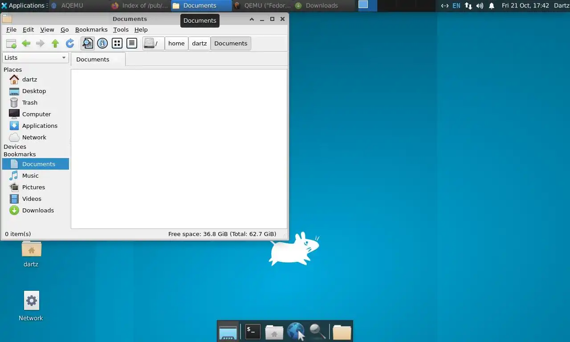The width and height of the screenshot is (570, 342).
Task: Go to parent folder with up arrow
Action: click(x=55, y=43)
